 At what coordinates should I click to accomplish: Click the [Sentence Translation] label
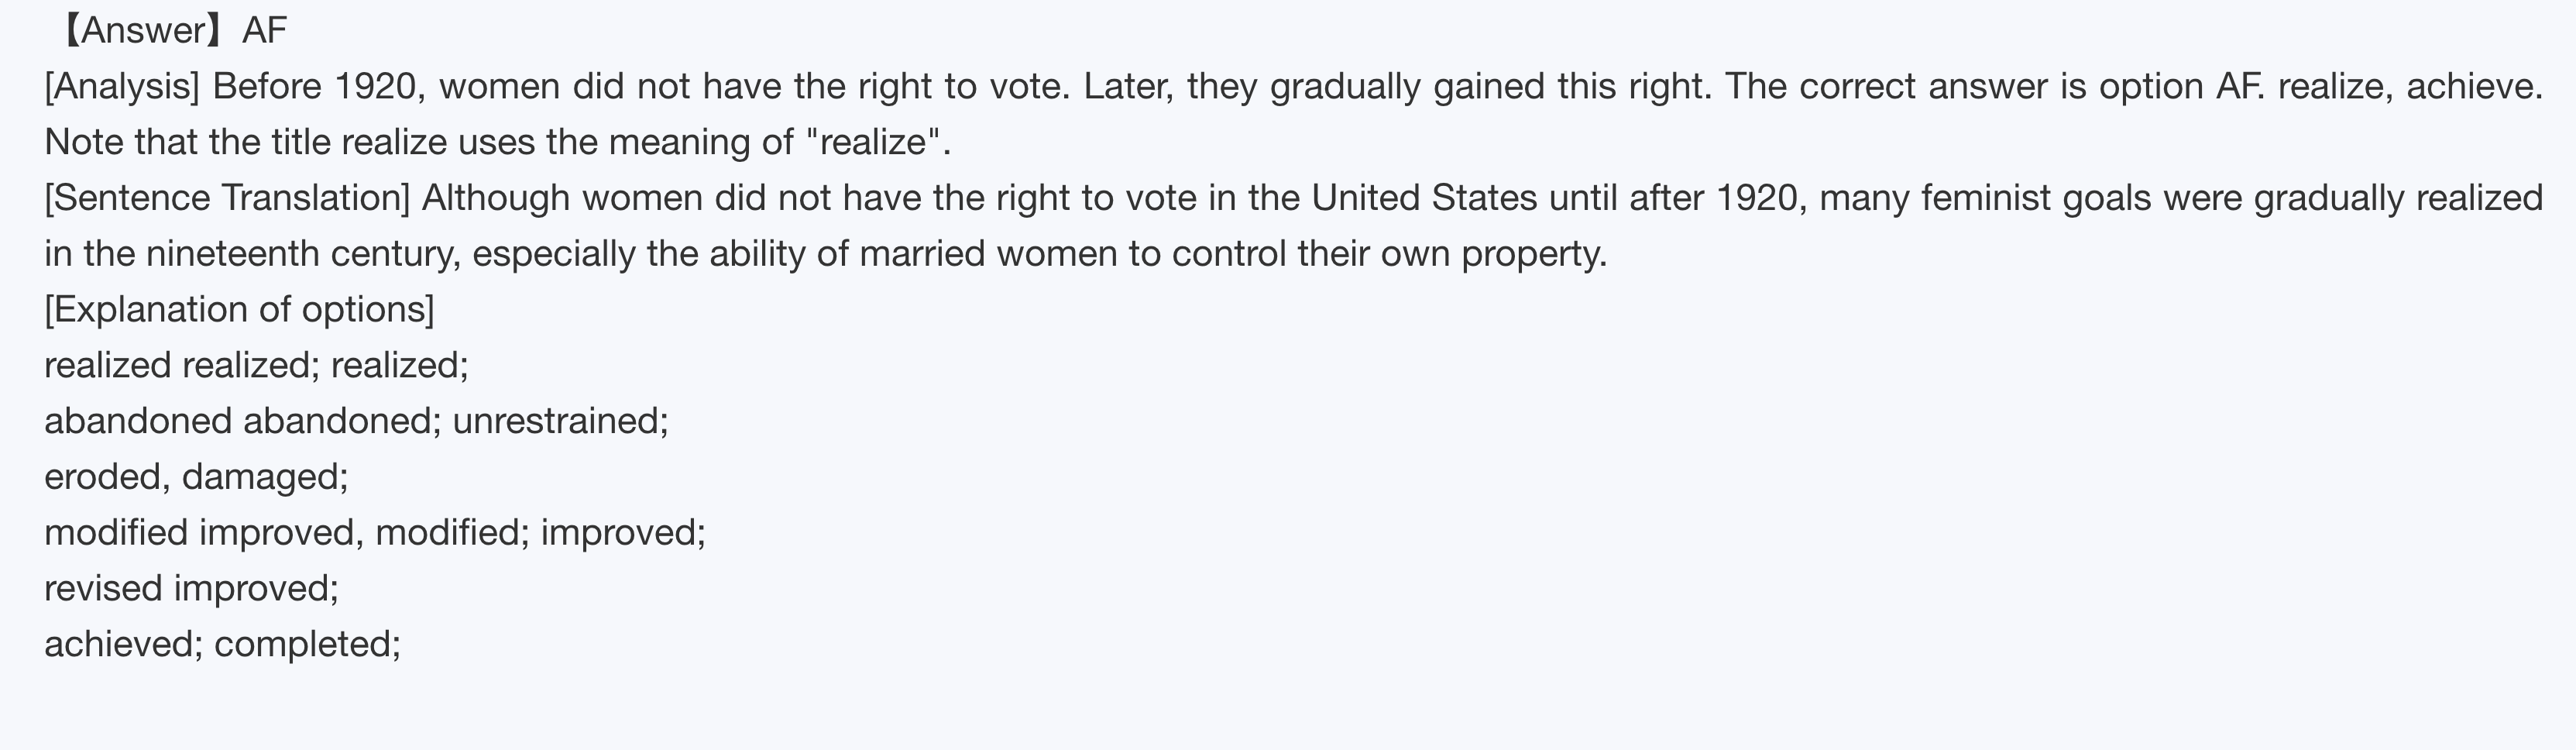pos(227,198)
